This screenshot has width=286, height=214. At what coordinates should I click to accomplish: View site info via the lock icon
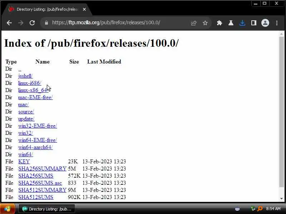tap(46, 23)
